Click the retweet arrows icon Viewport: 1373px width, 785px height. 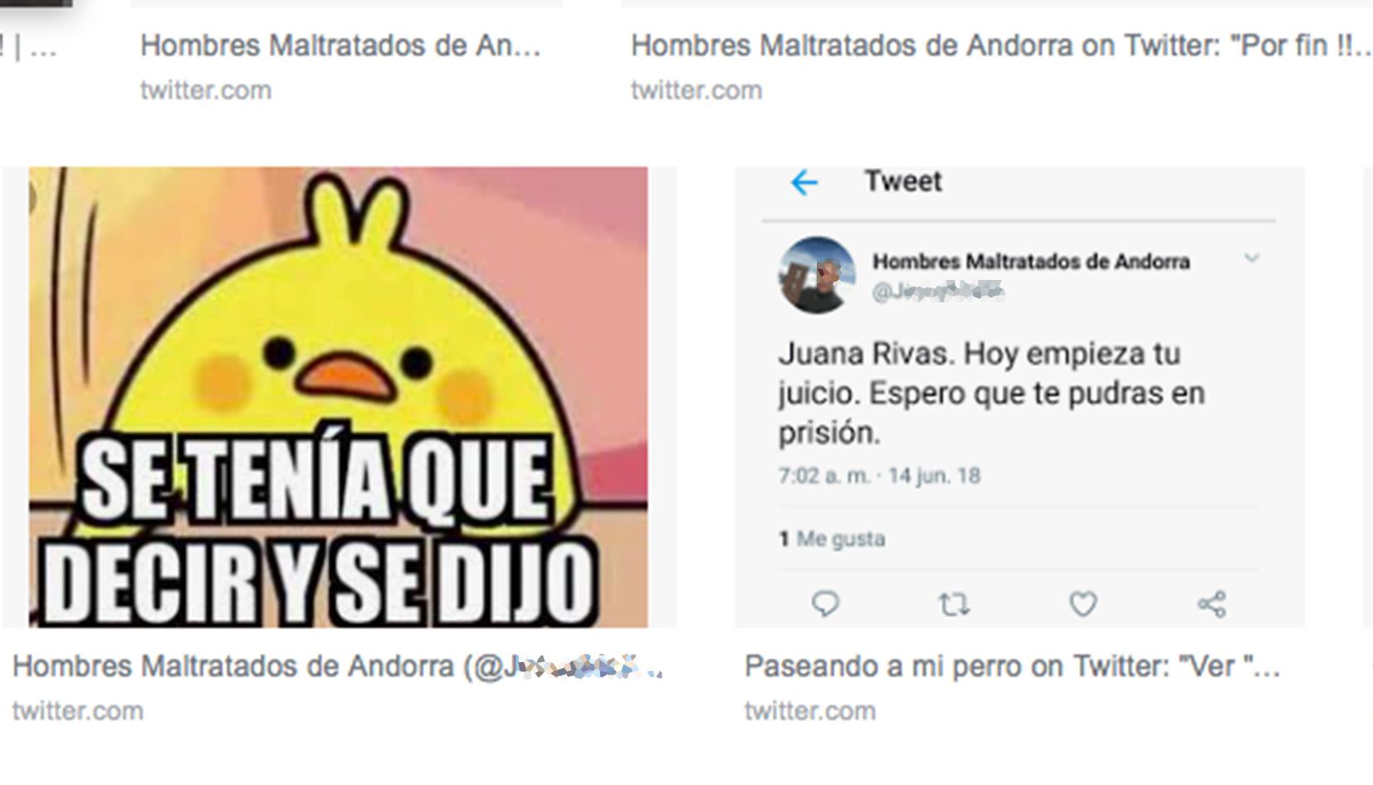[954, 605]
